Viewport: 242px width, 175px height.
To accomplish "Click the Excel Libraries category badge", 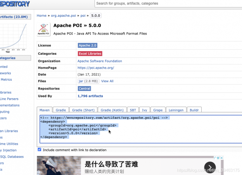I will tap(90, 54).
